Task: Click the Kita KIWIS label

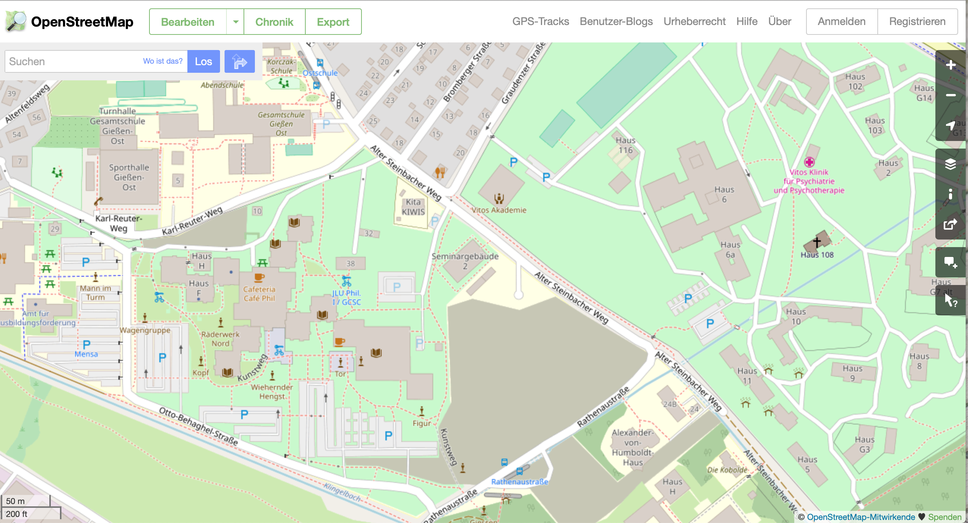Action: 413,207
